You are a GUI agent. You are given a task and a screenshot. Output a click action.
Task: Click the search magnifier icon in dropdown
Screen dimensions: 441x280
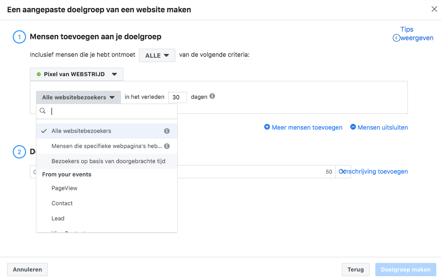43,111
